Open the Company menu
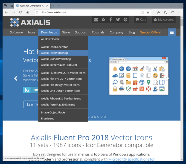The image size is (186, 164). click(116, 32)
